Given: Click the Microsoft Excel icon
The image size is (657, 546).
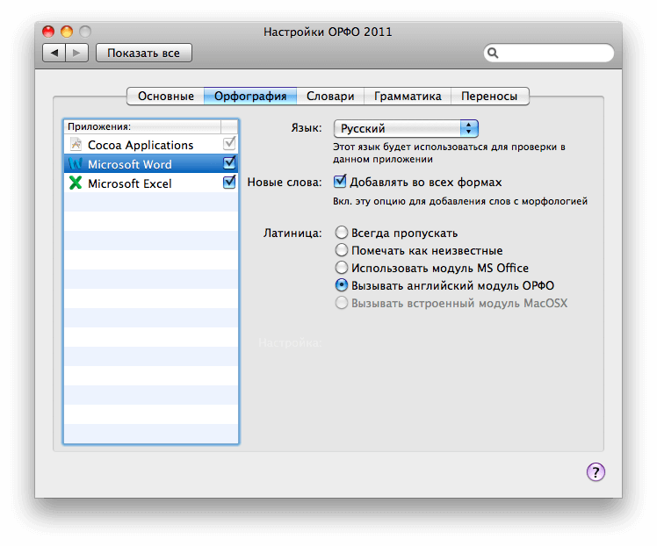Looking at the screenshot, I should (76, 183).
